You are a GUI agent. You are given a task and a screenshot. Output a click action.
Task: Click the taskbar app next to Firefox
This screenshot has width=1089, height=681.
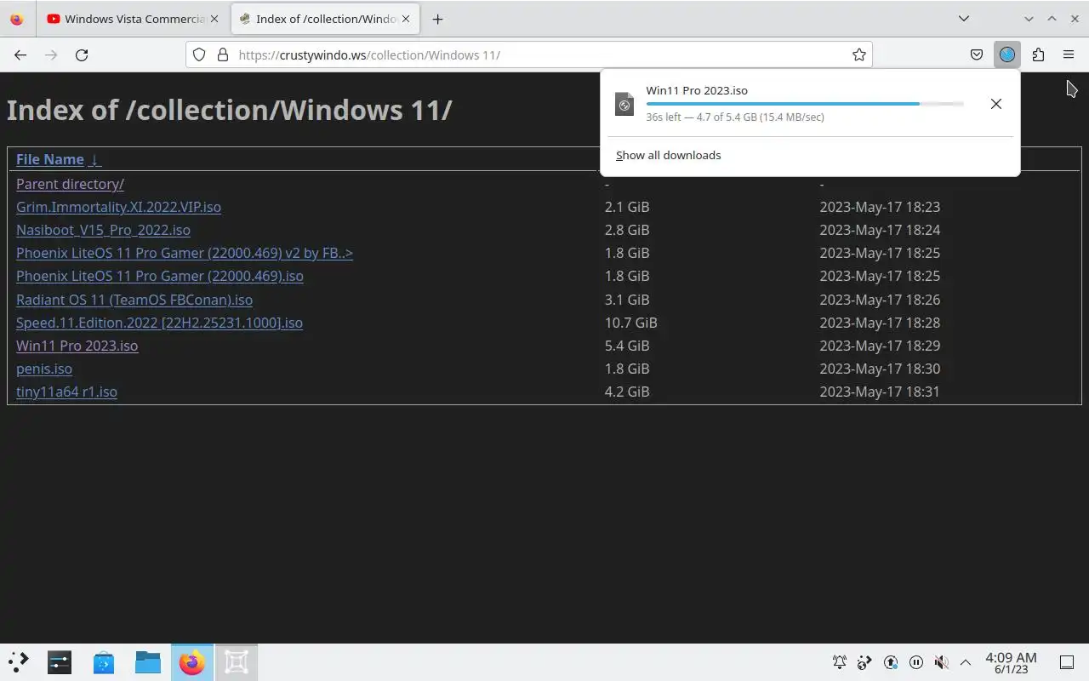click(237, 662)
